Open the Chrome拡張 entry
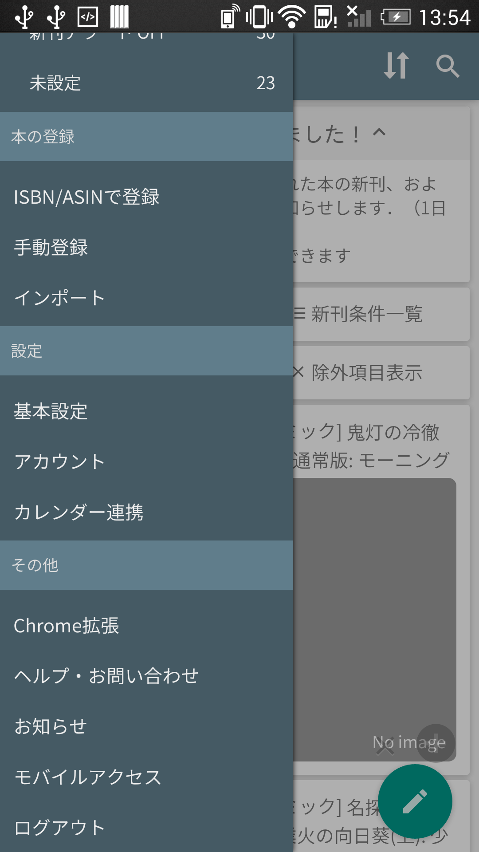Image resolution: width=479 pixels, height=852 pixels. [67, 626]
